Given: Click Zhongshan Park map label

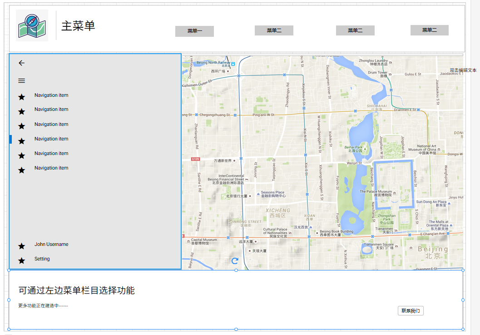Looking at the screenshot, I should [x=386, y=219].
